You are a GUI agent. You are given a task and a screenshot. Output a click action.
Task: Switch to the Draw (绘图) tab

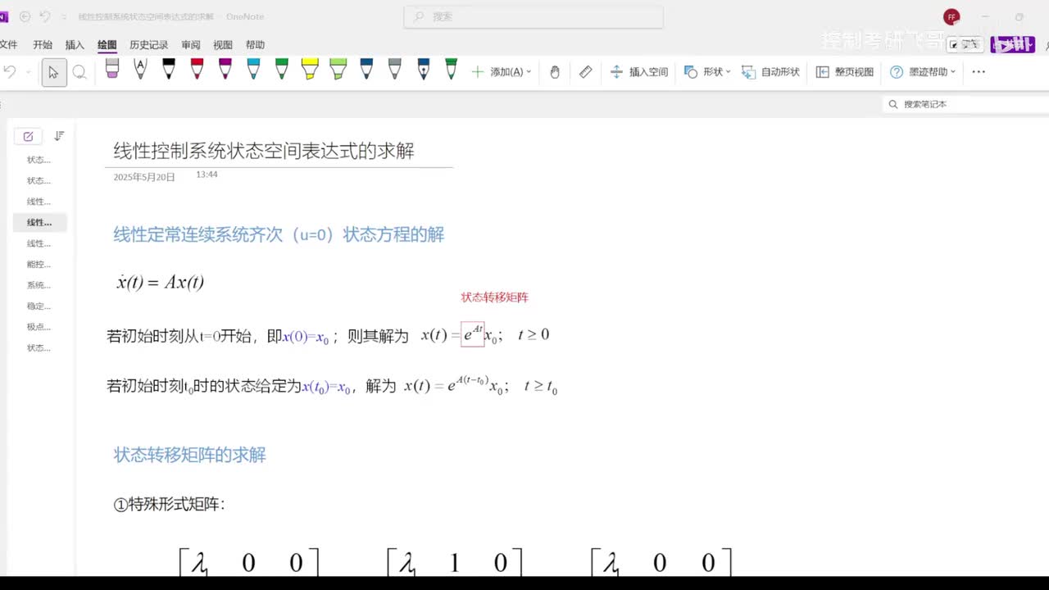pos(107,45)
